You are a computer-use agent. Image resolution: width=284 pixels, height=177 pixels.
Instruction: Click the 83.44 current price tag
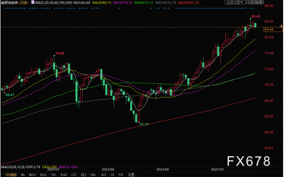point(273,29)
